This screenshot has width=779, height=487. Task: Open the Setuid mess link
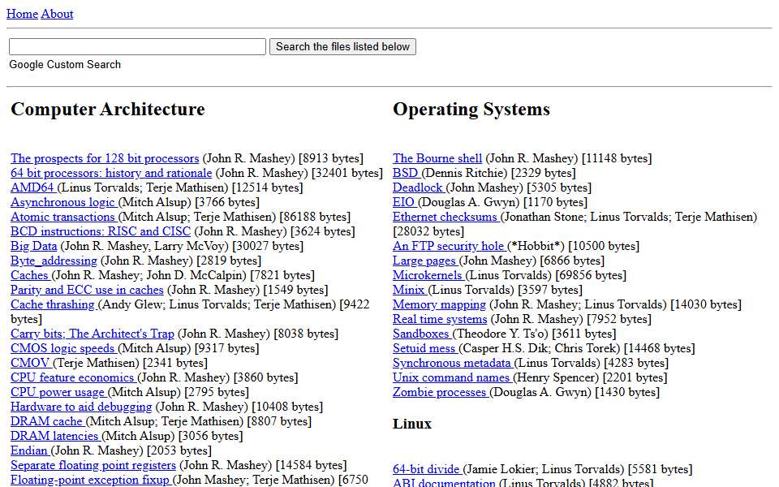(x=426, y=348)
